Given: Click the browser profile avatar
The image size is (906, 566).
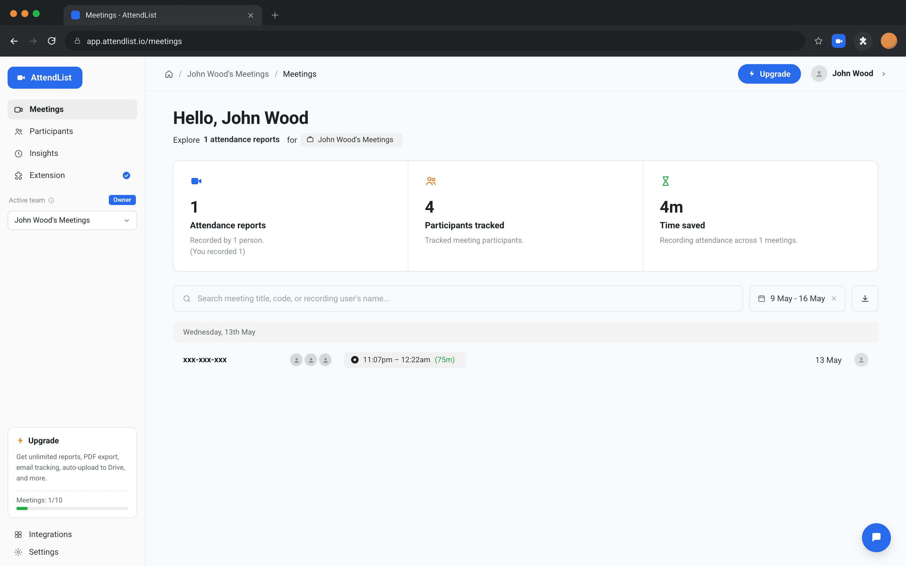Looking at the screenshot, I should pos(889,41).
